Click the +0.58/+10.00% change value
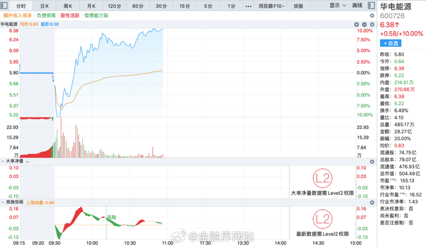426x247 pixels. click(x=401, y=34)
